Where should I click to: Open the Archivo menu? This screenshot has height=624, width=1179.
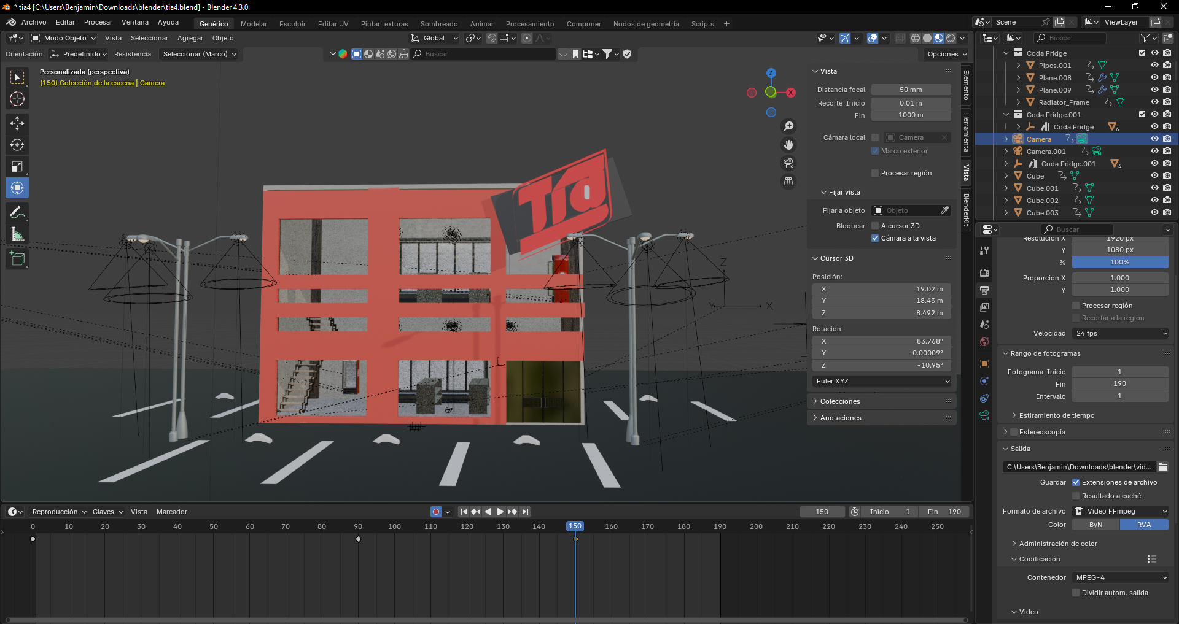click(x=34, y=22)
